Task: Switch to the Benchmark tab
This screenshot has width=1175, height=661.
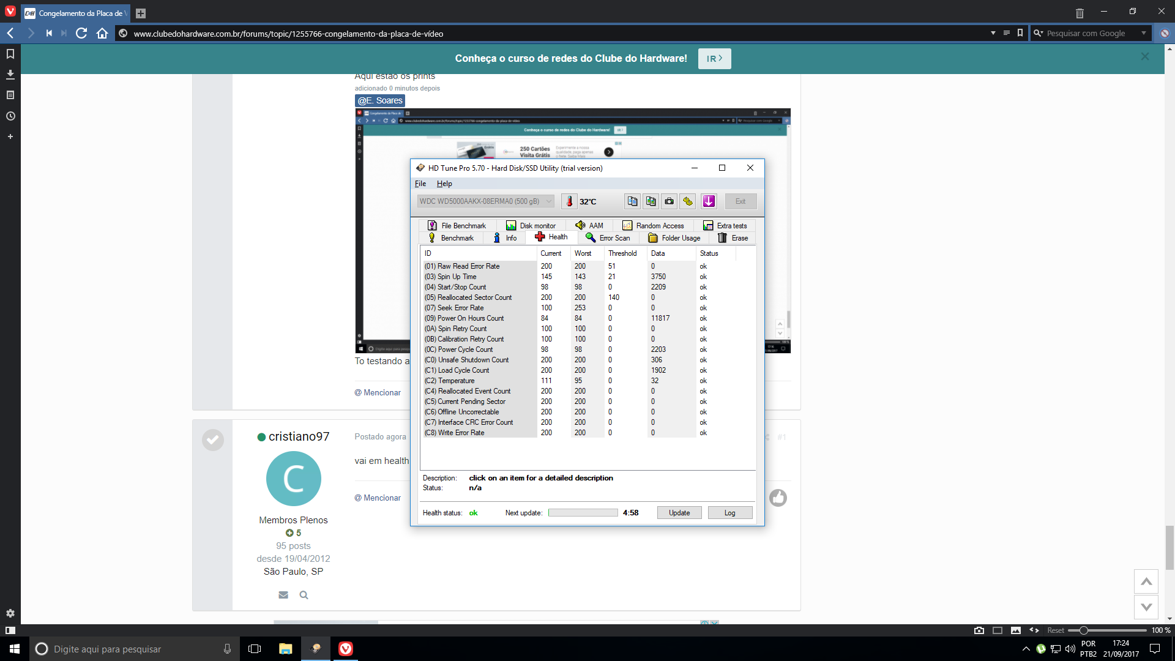Action: (451, 238)
